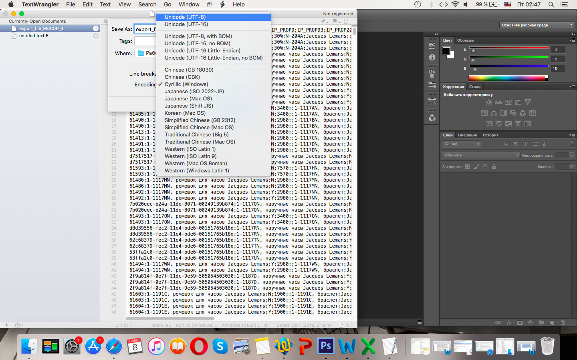Add a Channel Mixer adjustment
The height and width of the screenshot is (360, 577).
pos(523,113)
